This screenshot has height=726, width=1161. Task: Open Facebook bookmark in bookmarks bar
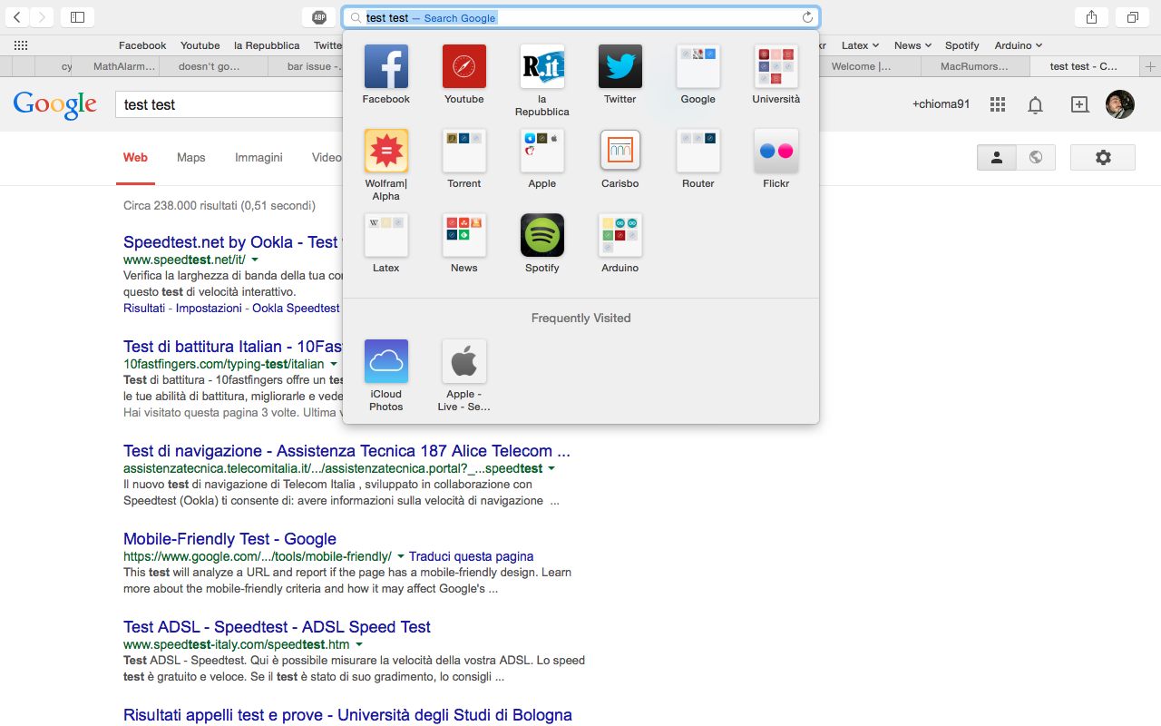142,45
